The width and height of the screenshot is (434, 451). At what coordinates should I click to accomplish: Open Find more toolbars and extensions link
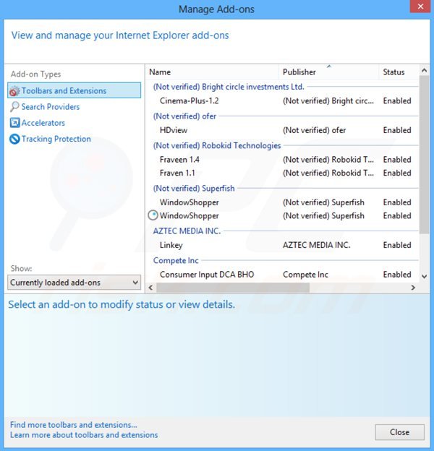coord(73,425)
